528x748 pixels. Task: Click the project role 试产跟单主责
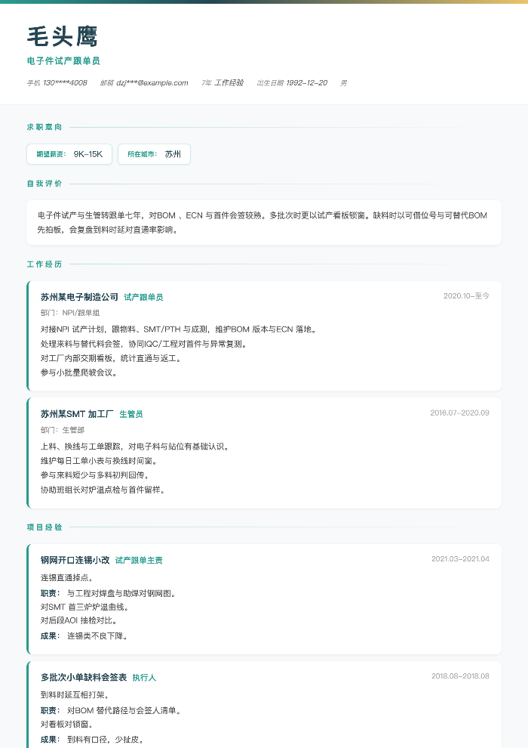pyautogui.click(x=139, y=561)
